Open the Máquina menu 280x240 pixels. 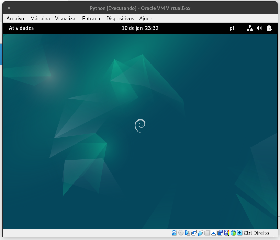click(x=40, y=19)
